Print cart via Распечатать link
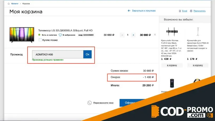Screen dimensions: 215x121 coord(199,11)
